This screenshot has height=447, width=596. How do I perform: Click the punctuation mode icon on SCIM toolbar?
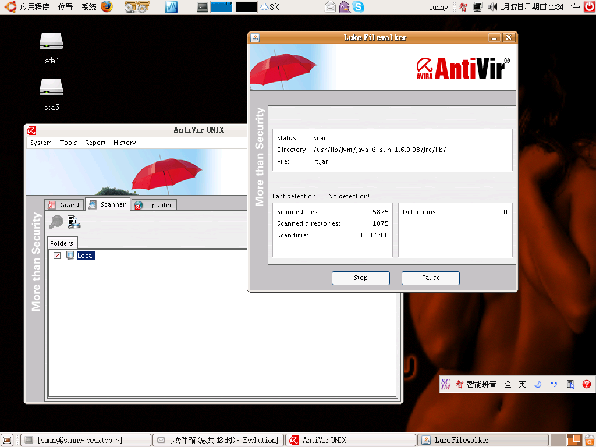554,384
